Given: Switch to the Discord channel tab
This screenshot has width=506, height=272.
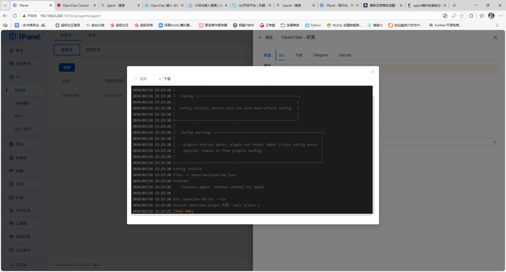Looking at the screenshot, I should point(344,55).
